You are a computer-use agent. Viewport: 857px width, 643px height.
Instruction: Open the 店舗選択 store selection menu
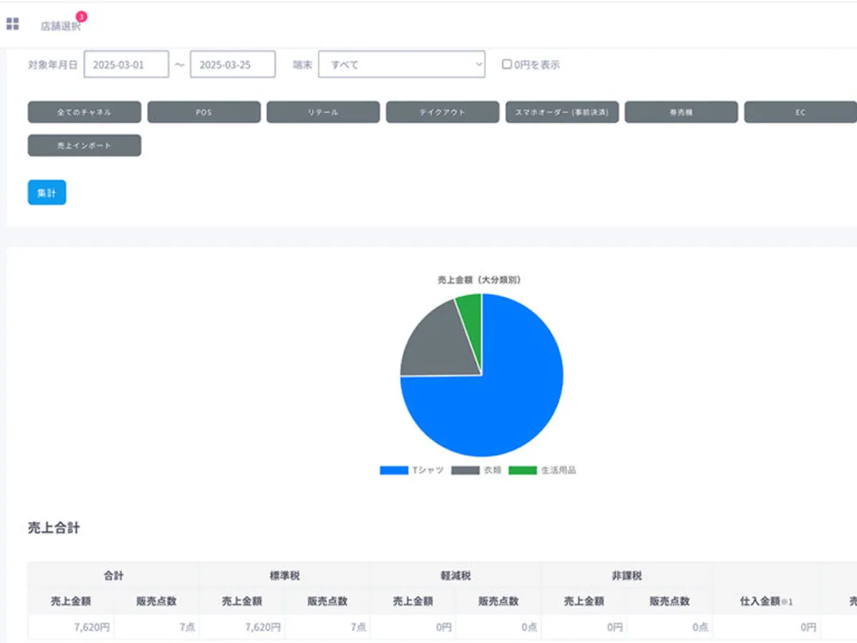pos(60,26)
